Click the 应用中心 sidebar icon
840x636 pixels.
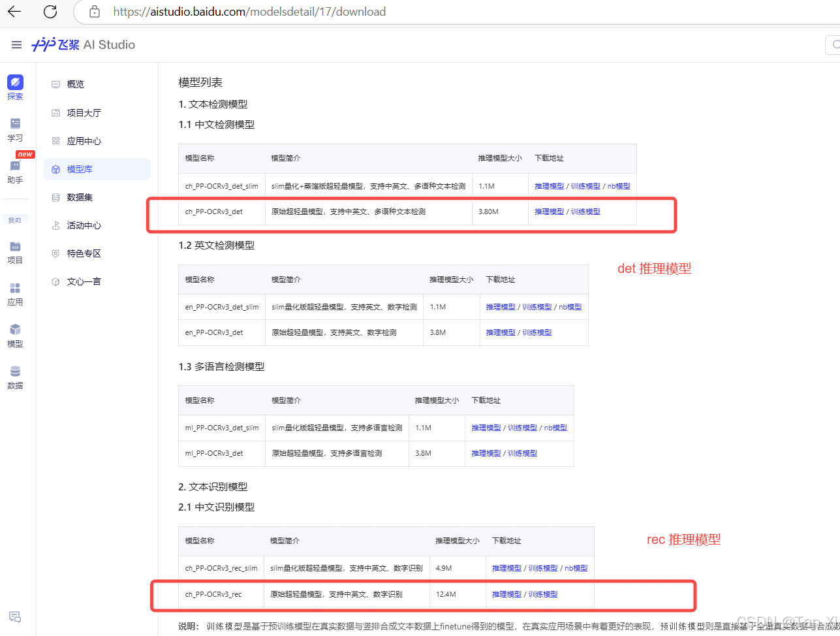coord(55,140)
